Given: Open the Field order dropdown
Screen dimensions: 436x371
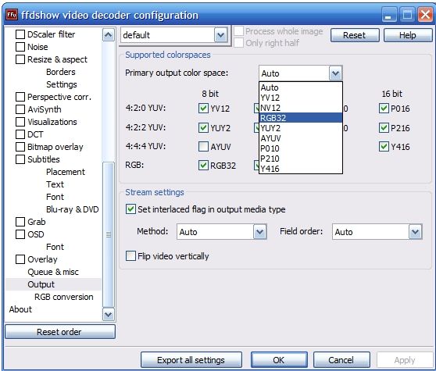Looking at the screenshot, I should tap(415, 232).
